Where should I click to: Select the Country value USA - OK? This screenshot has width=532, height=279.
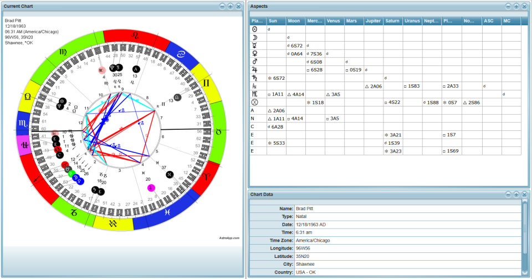[306, 272]
